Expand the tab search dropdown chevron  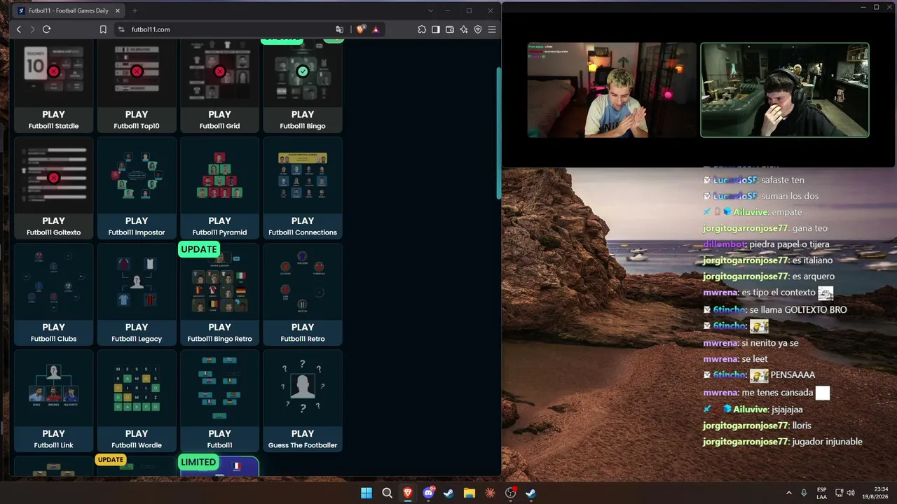point(430,10)
